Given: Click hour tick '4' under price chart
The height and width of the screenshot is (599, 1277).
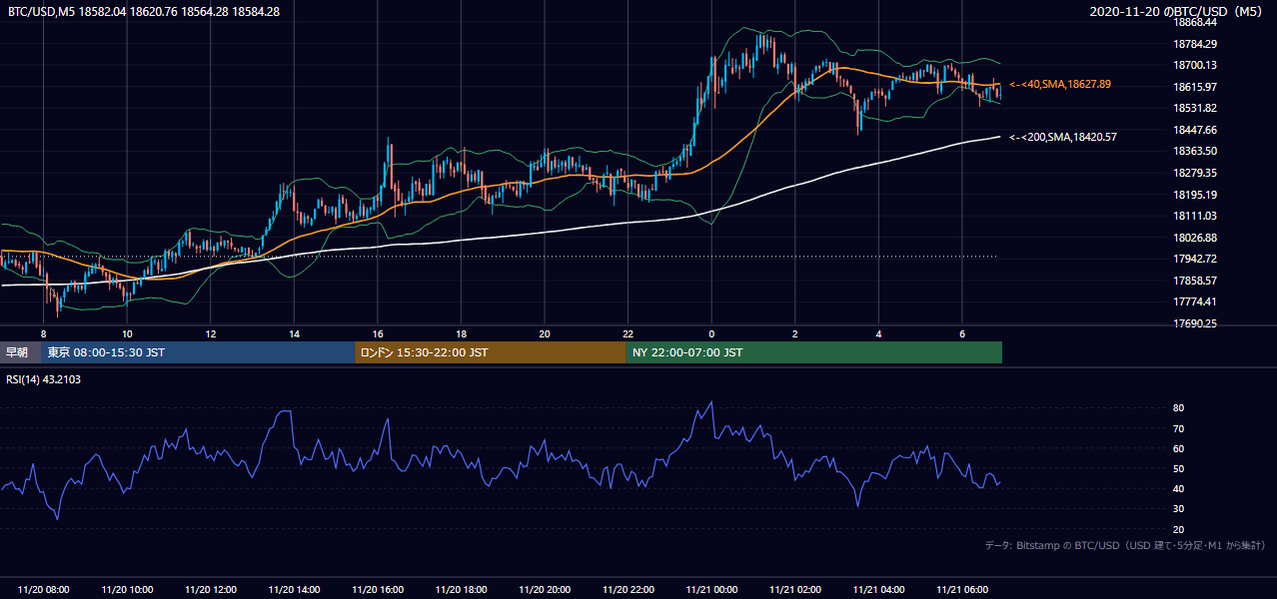Looking at the screenshot, I should click(878, 333).
